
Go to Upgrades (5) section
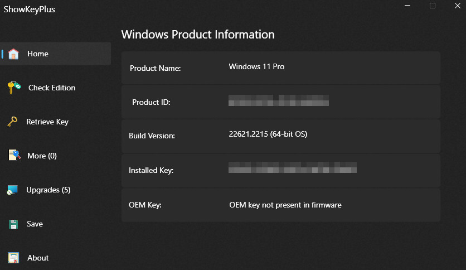48,190
